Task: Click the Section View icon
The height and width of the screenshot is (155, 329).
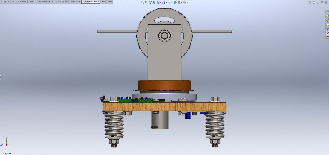Action: coord(154,2)
